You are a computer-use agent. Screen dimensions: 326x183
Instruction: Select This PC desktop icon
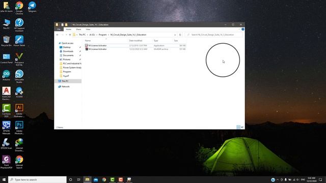[7, 24]
